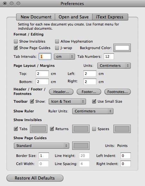Open the Returns color swatch
The height and width of the screenshot is (186, 145).
coord(81,129)
